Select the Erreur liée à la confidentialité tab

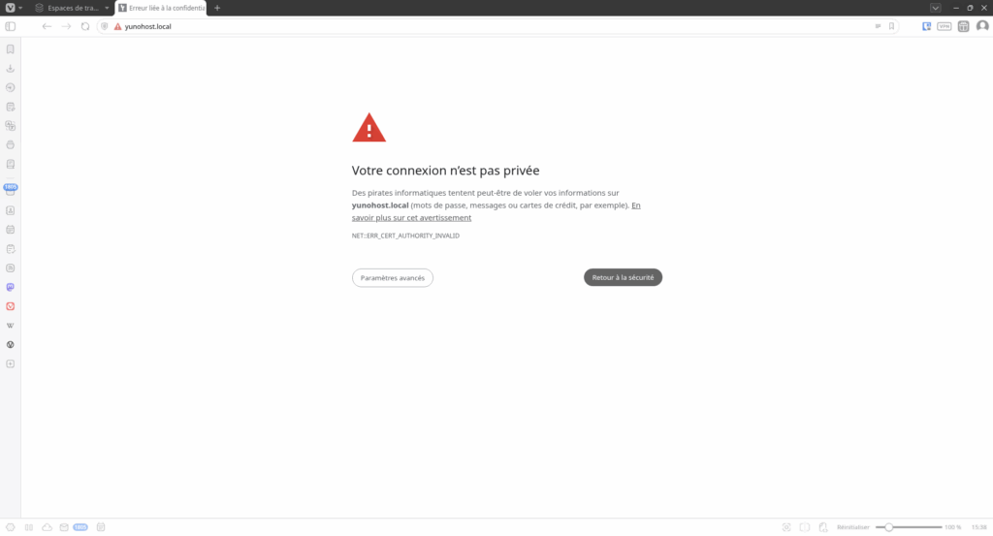162,8
